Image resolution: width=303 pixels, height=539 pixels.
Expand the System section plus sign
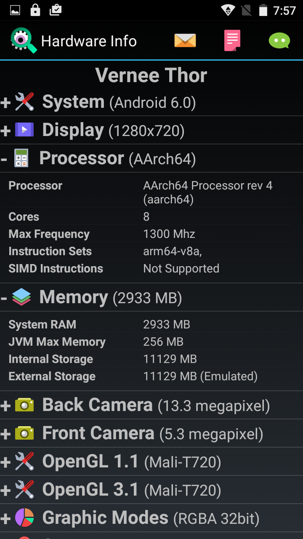coord(5,103)
